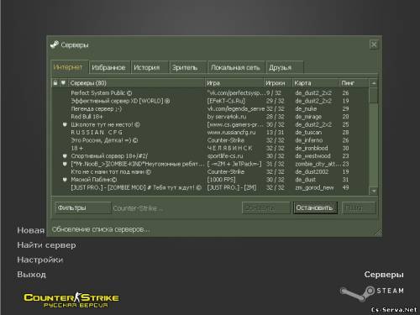Click the Остановить button
The width and height of the screenshot is (420, 315).
click(315, 208)
